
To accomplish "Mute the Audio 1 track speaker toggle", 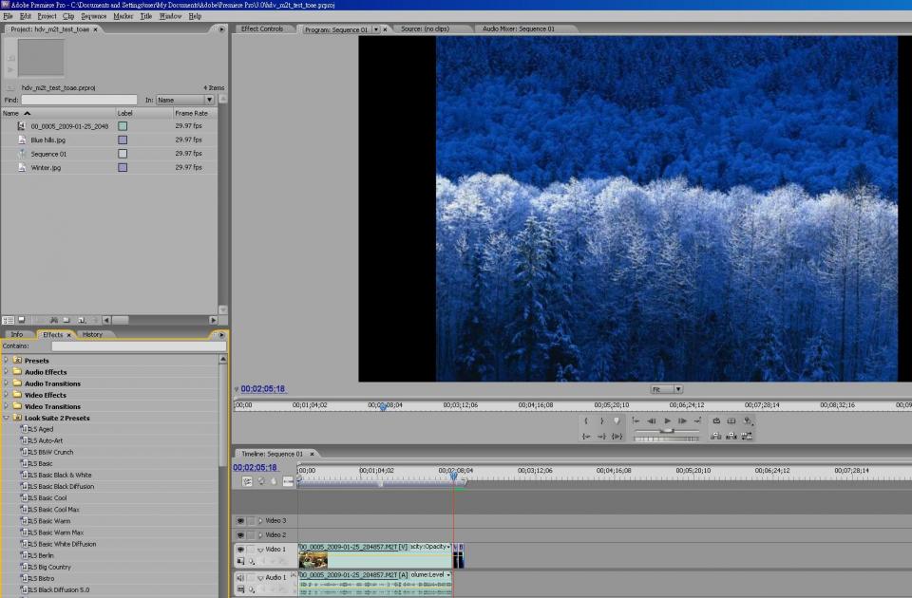I will pos(240,577).
